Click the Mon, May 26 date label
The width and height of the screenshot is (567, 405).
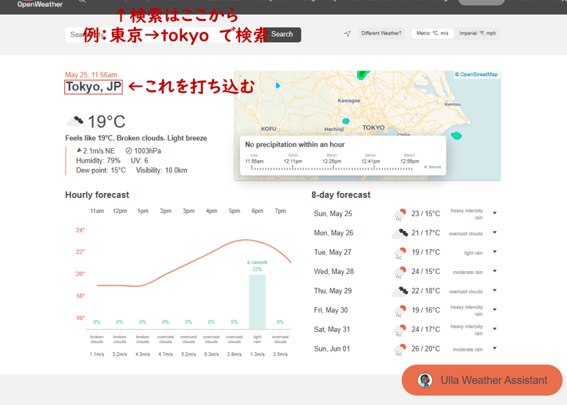333,233
